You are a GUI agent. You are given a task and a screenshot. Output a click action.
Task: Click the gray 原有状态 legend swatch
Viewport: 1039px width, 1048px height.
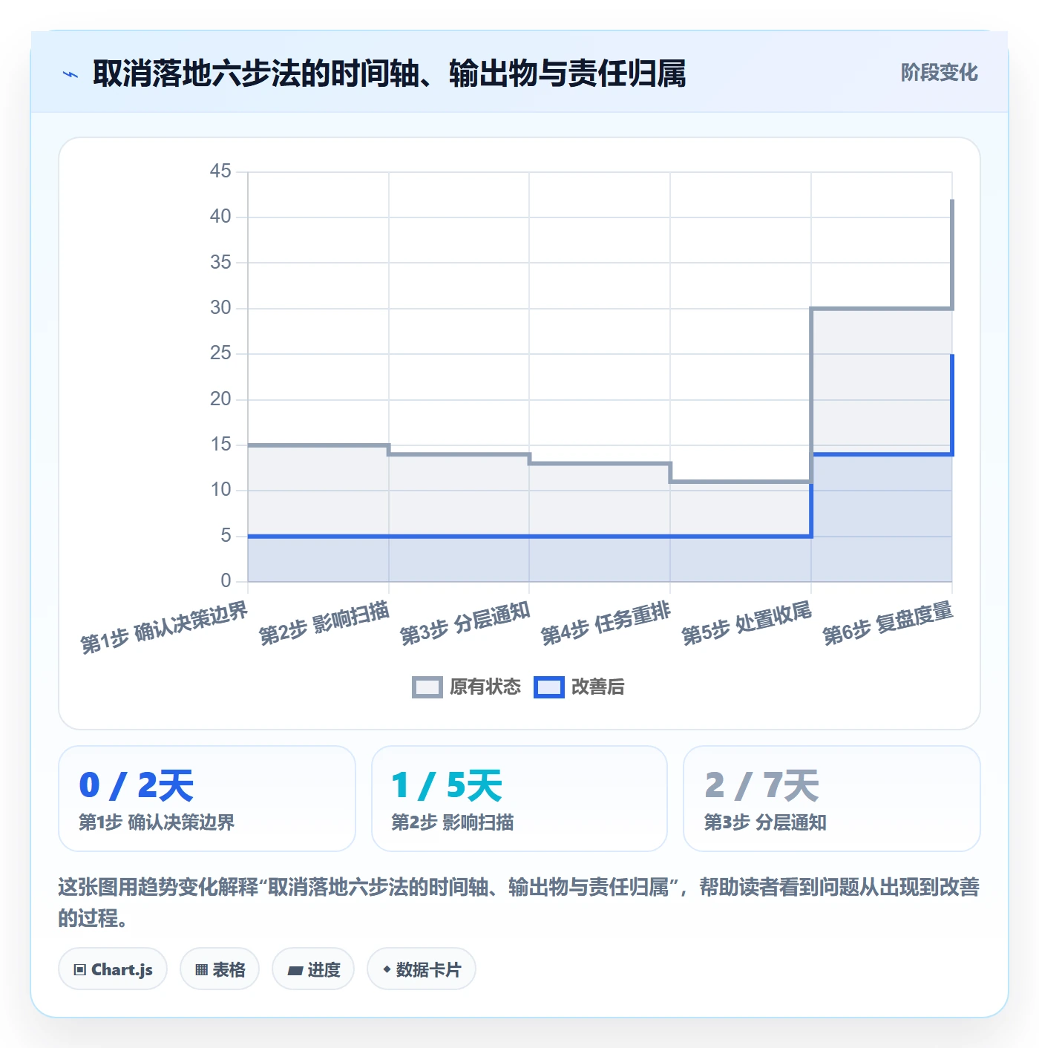coord(427,687)
